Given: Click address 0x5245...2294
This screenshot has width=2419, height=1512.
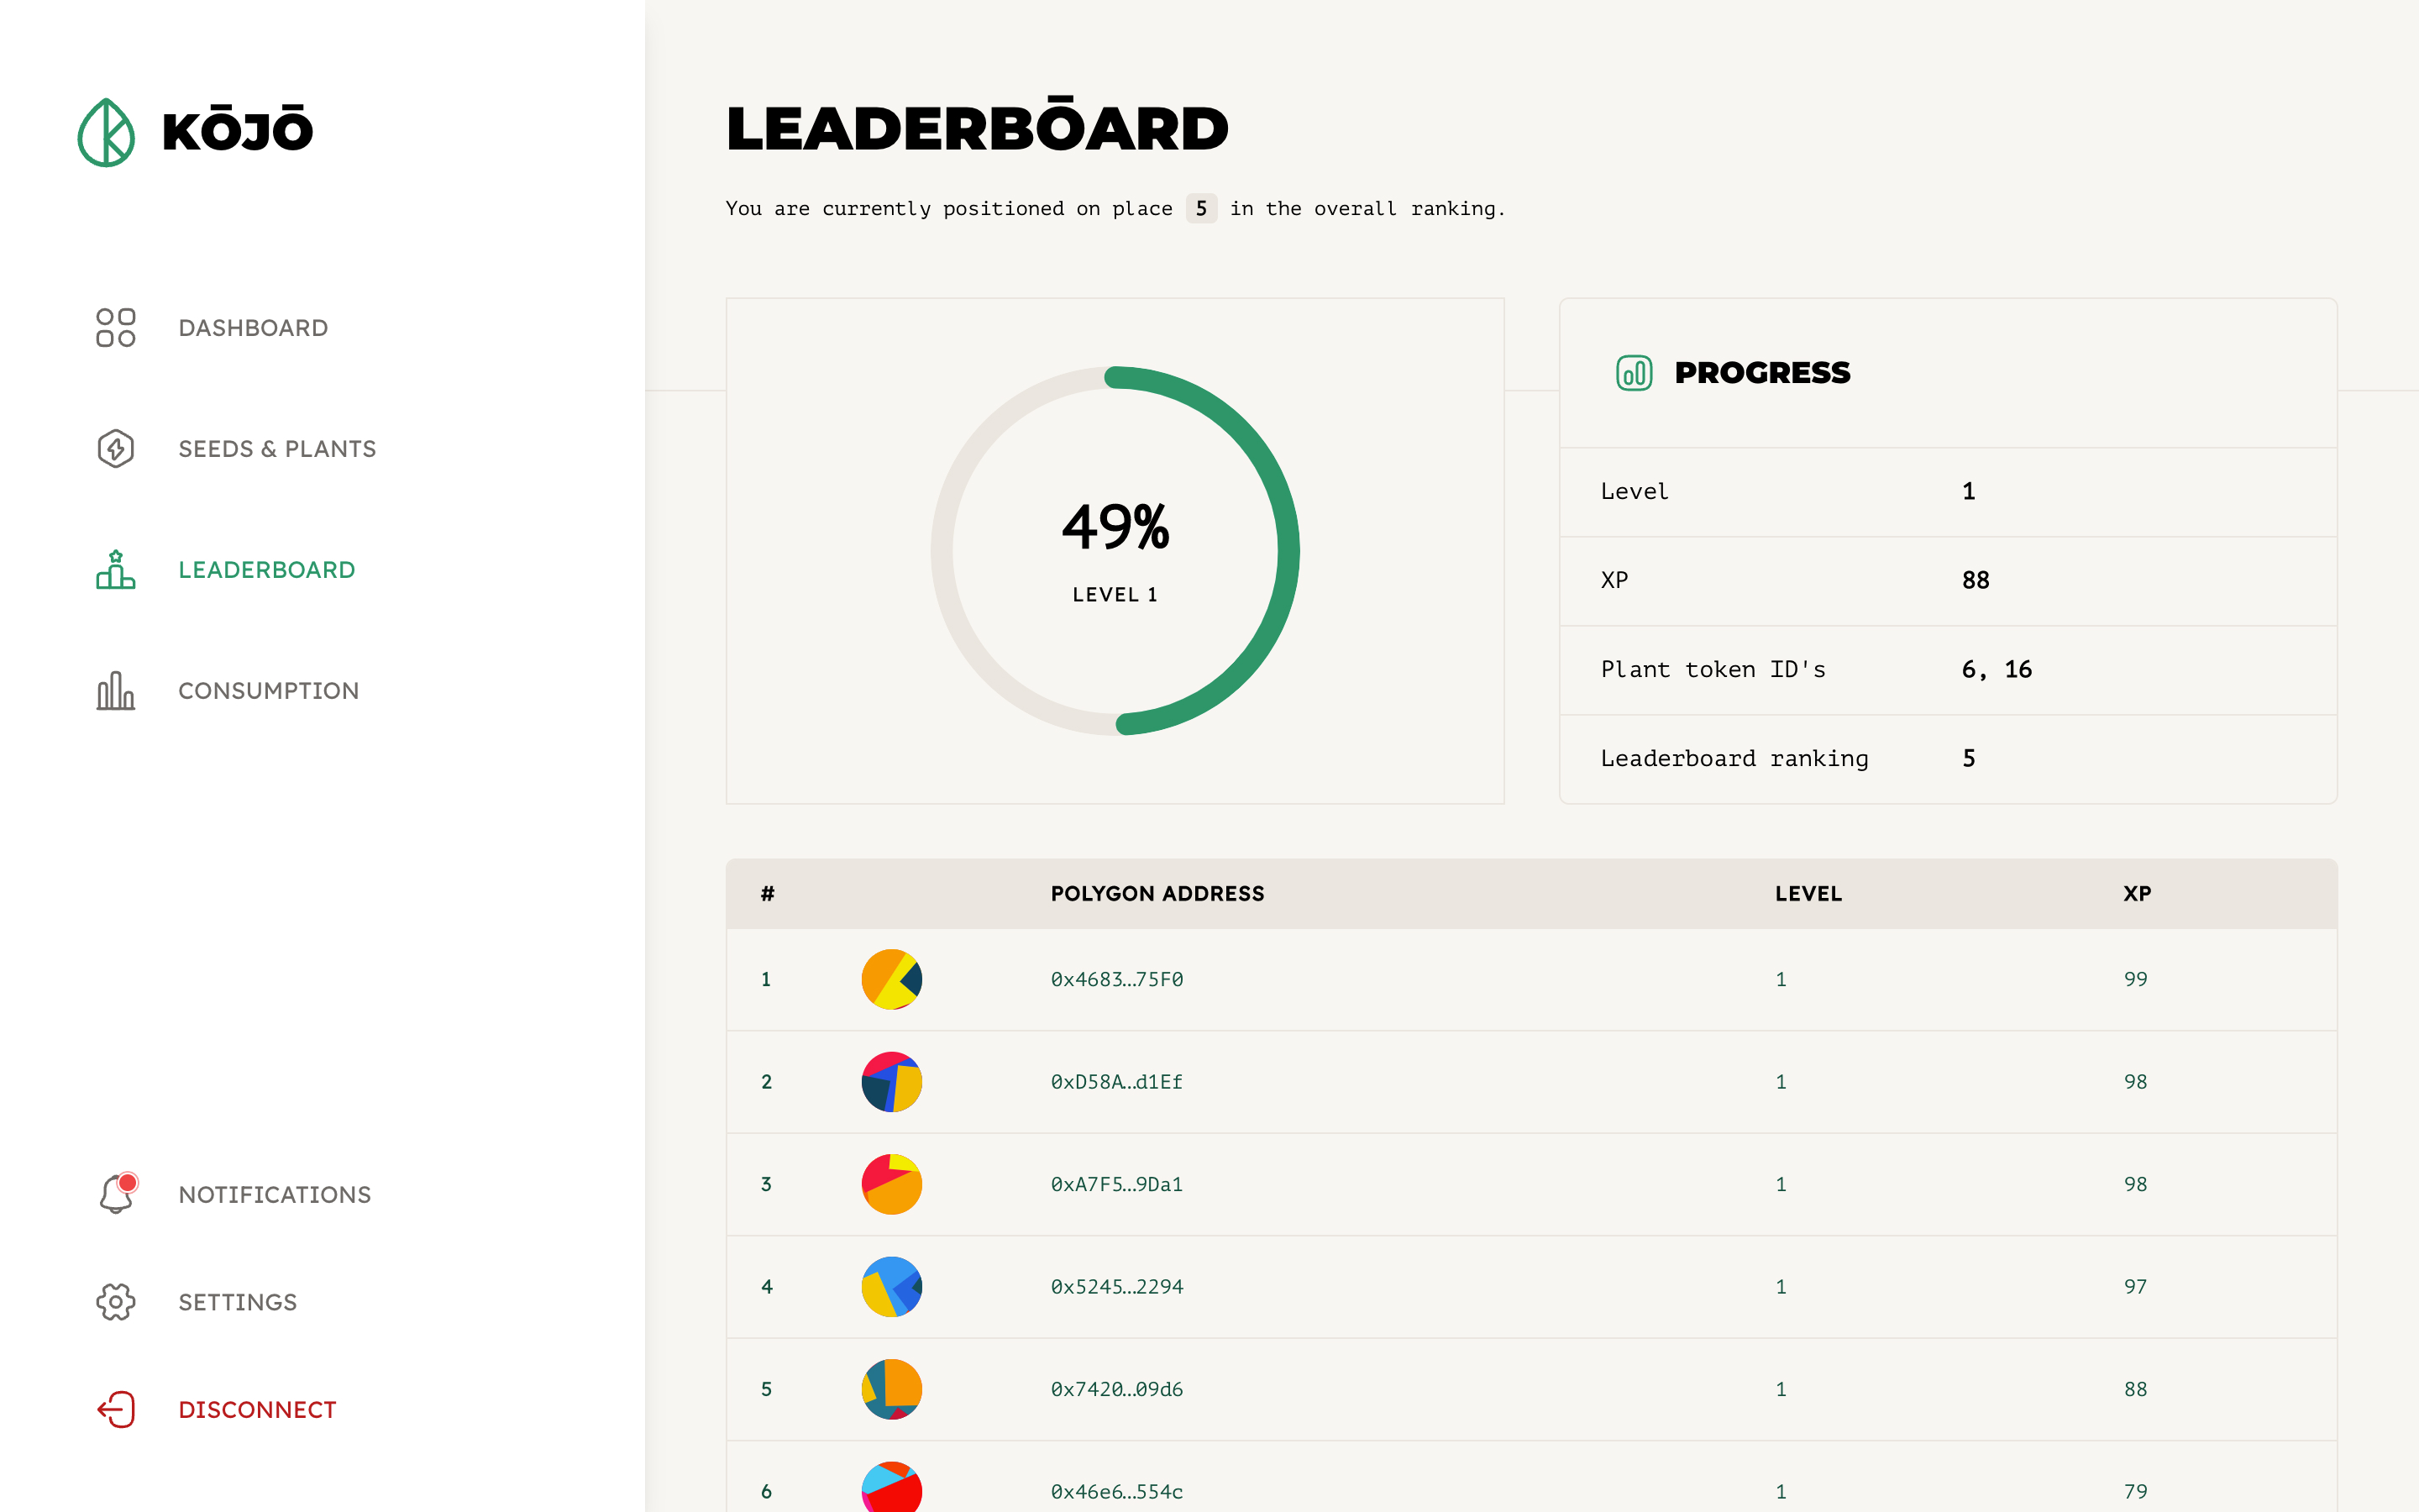Looking at the screenshot, I should (1116, 1287).
